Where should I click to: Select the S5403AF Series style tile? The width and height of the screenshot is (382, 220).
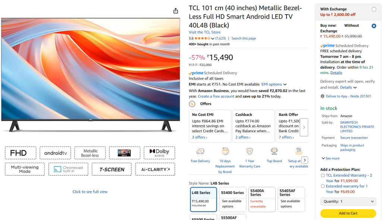point(291,199)
